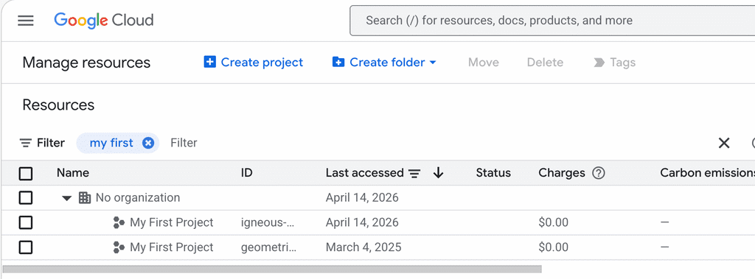
Task: Select checkbox for geometri project row
Action: coord(26,247)
